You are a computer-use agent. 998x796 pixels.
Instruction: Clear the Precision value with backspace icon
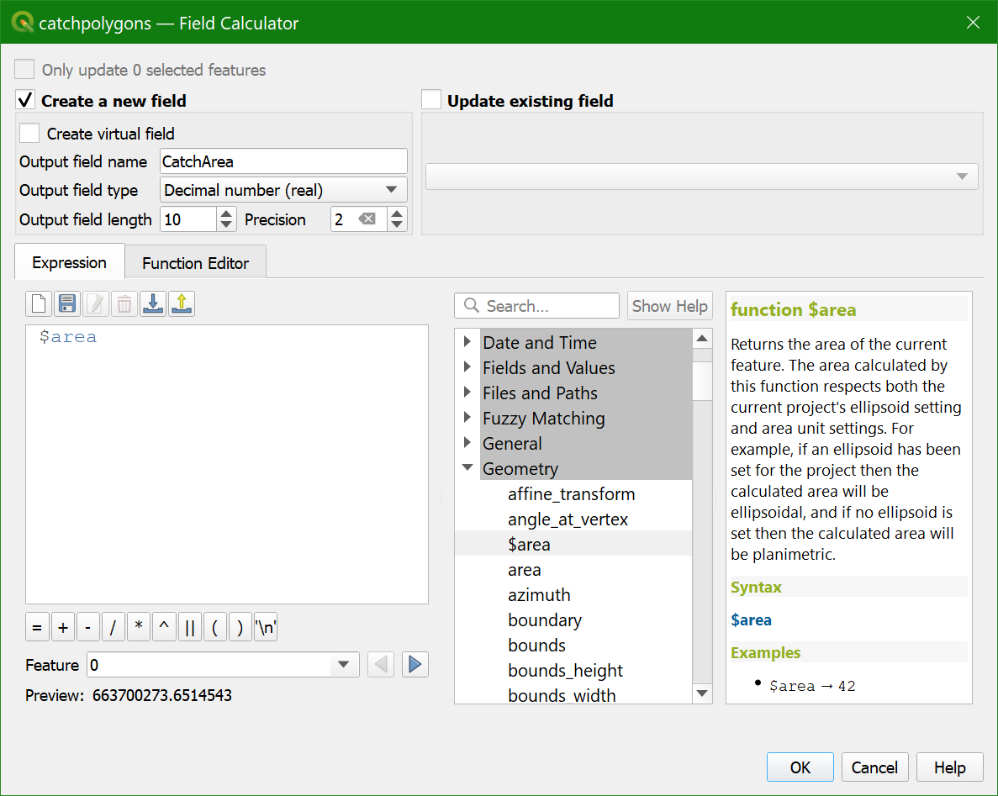[367, 219]
